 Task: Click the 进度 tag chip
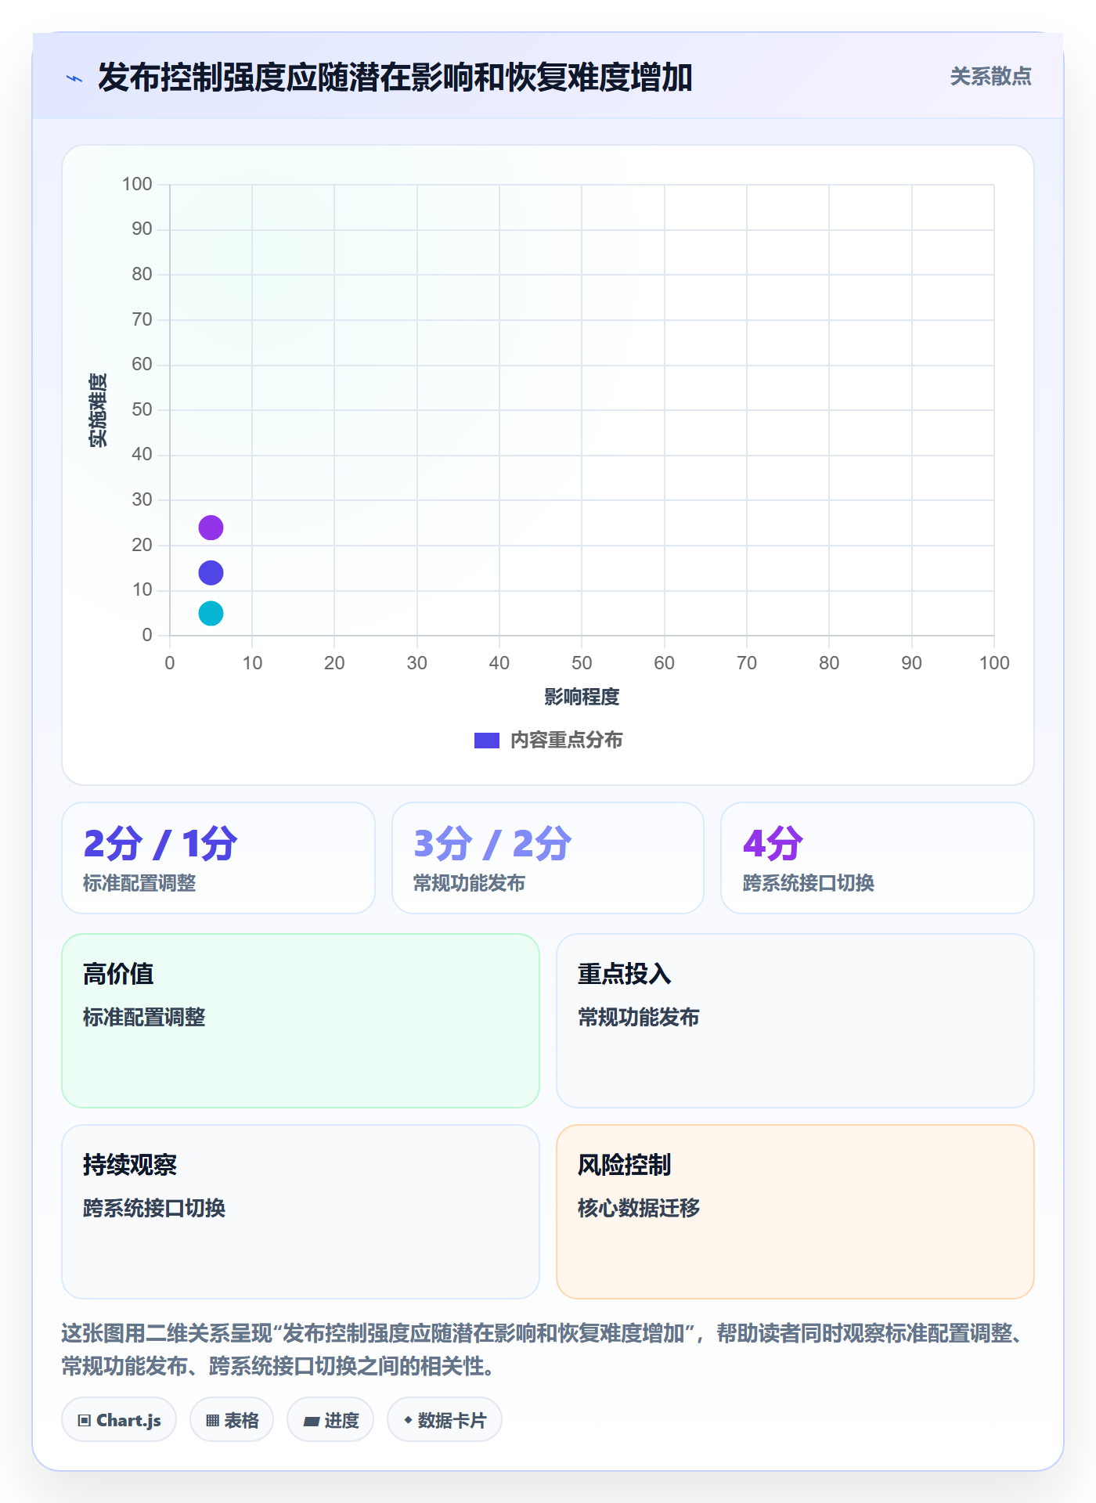pos(330,1420)
